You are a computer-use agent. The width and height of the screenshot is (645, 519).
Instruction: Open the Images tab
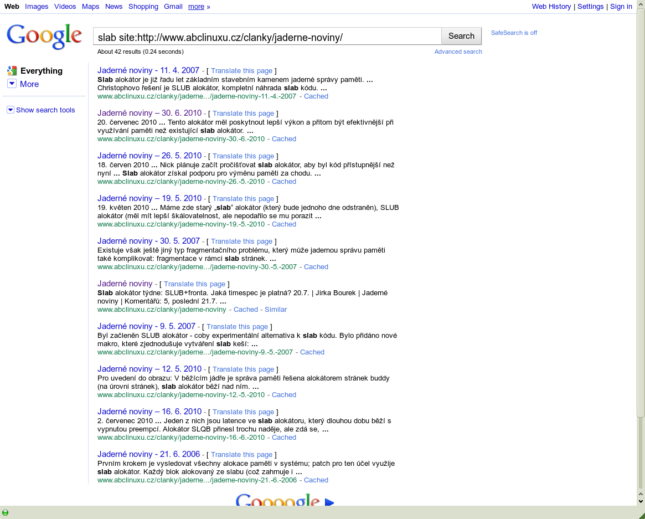click(37, 7)
